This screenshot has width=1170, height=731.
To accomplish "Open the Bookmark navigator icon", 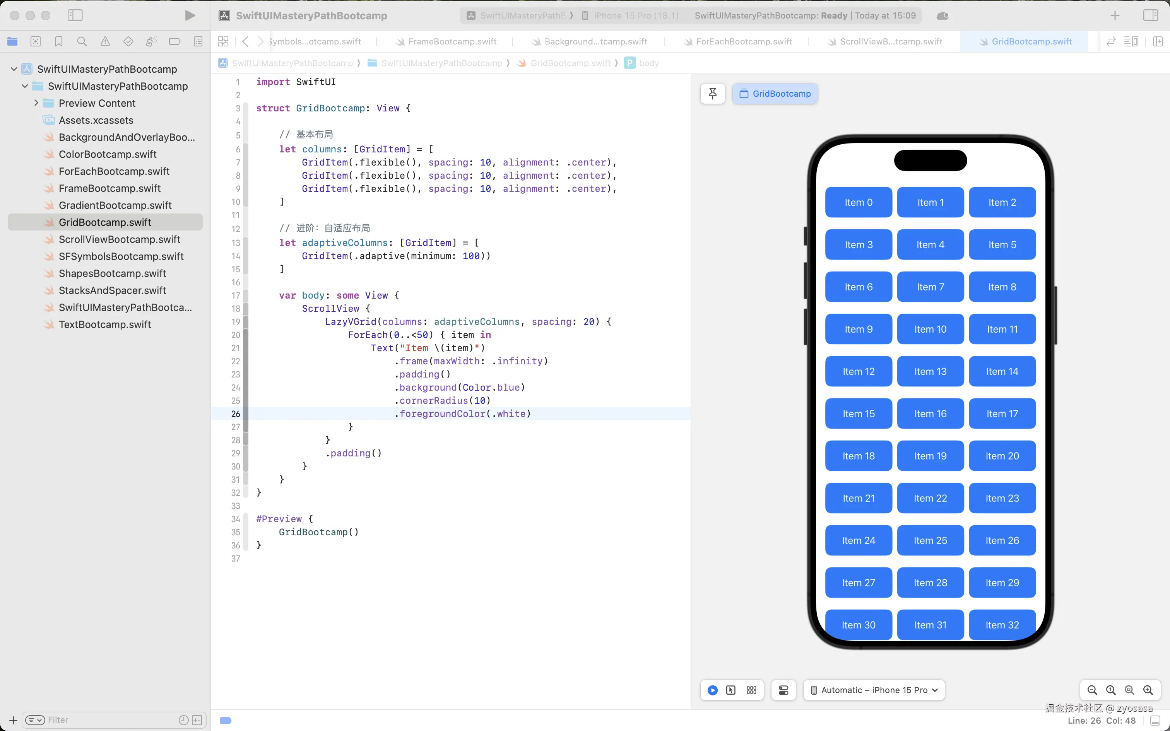I will pos(58,42).
